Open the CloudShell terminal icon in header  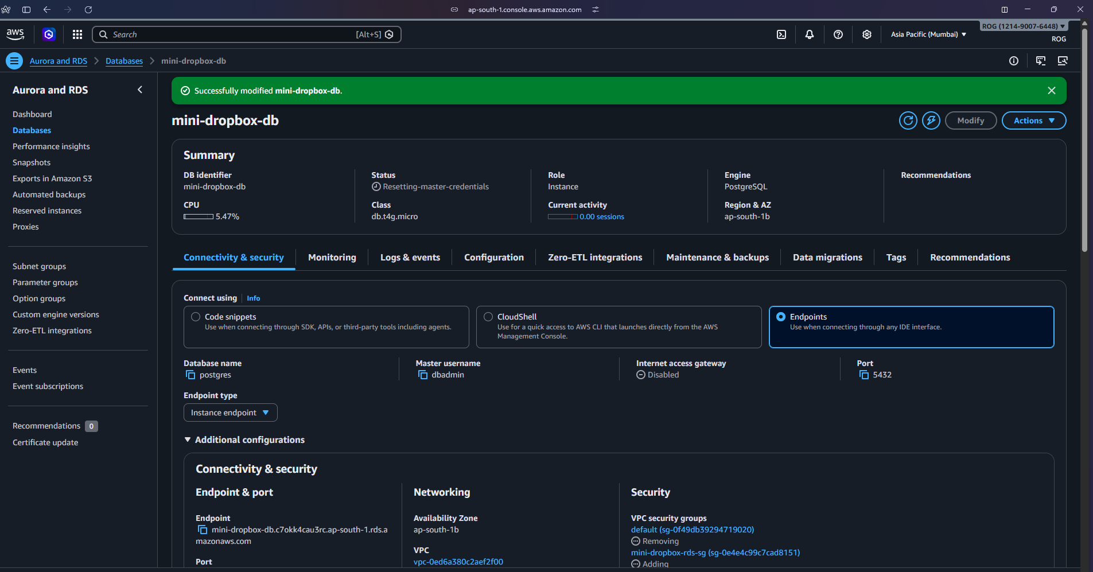point(781,34)
